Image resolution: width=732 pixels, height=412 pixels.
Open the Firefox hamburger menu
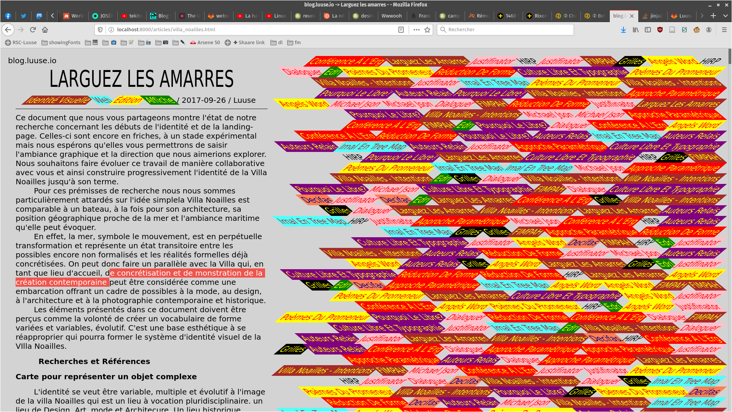pyautogui.click(x=724, y=30)
